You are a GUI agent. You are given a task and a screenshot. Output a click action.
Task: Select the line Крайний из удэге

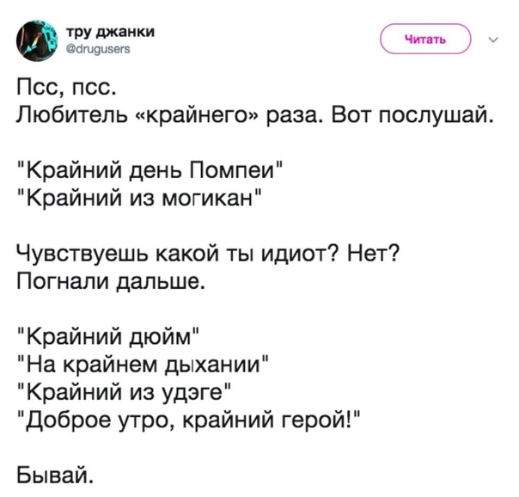[124, 392]
